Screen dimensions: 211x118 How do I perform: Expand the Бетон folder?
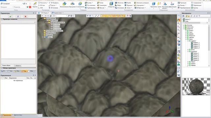[188, 49]
